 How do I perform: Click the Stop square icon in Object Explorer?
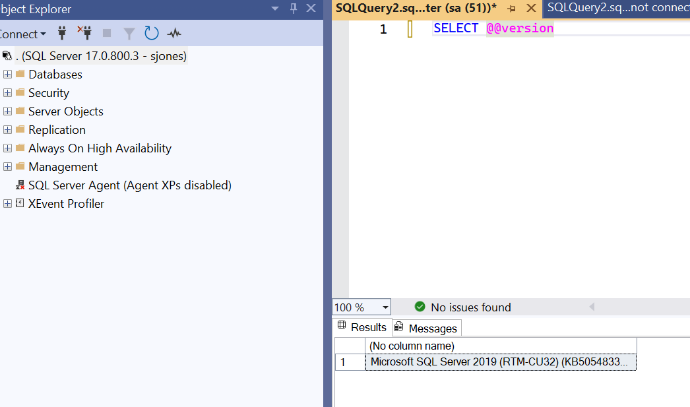coord(107,33)
